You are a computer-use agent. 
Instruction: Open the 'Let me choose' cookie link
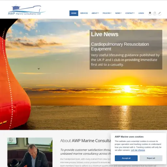(x=138, y=150)
